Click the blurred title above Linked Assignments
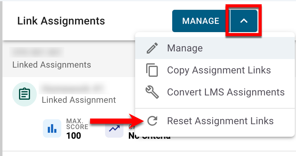 click(x=36, y=52)
